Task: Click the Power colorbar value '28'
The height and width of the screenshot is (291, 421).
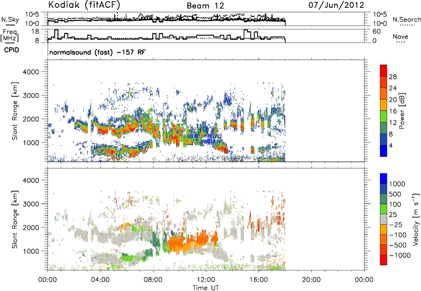Action: point(393,77)
